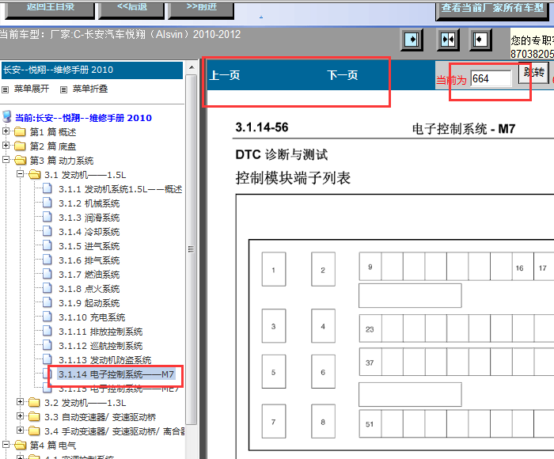This screenshot has width=554, height=459.
Task: Click the 跳转 jump button
Action: click(533, 73)
